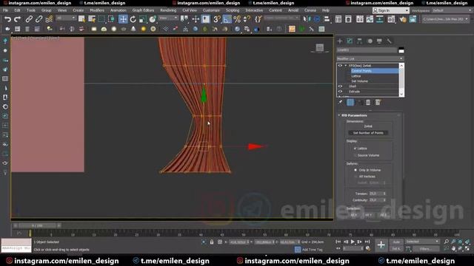The width and height of the screenshot is (474, 266).
Task: Click the timeline frame slider handle
Action: (37, 225)
